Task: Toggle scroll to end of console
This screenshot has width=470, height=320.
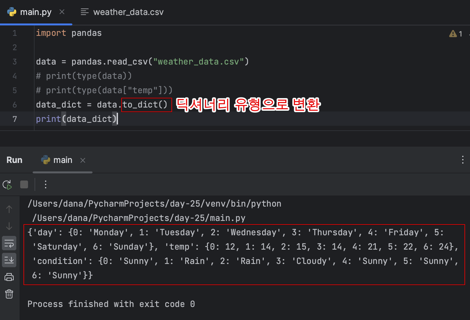Action: pos(9,260)
